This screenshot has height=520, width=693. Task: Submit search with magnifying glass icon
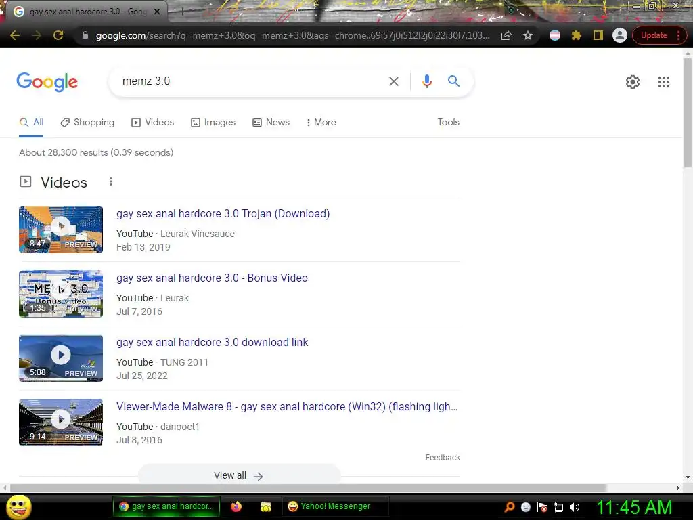[x=453, y=81]
